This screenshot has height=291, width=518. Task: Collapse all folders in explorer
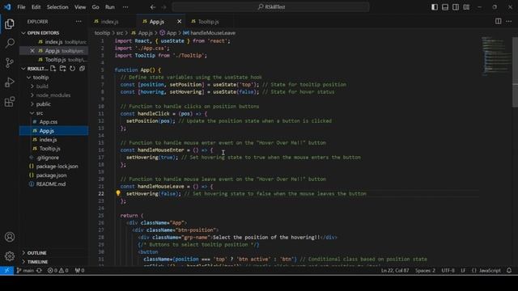(x=82, y=69)
